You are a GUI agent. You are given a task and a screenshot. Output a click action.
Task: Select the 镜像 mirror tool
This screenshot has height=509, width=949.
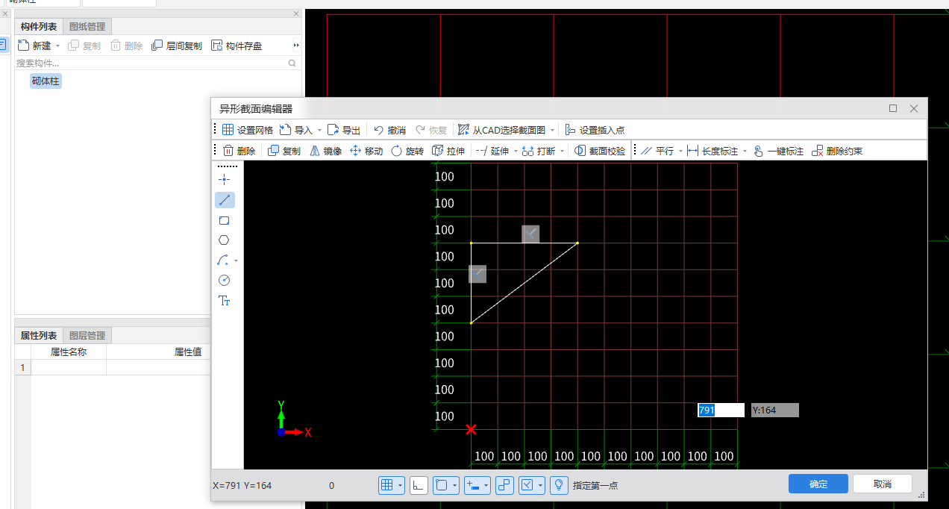(x=325, y=151)
